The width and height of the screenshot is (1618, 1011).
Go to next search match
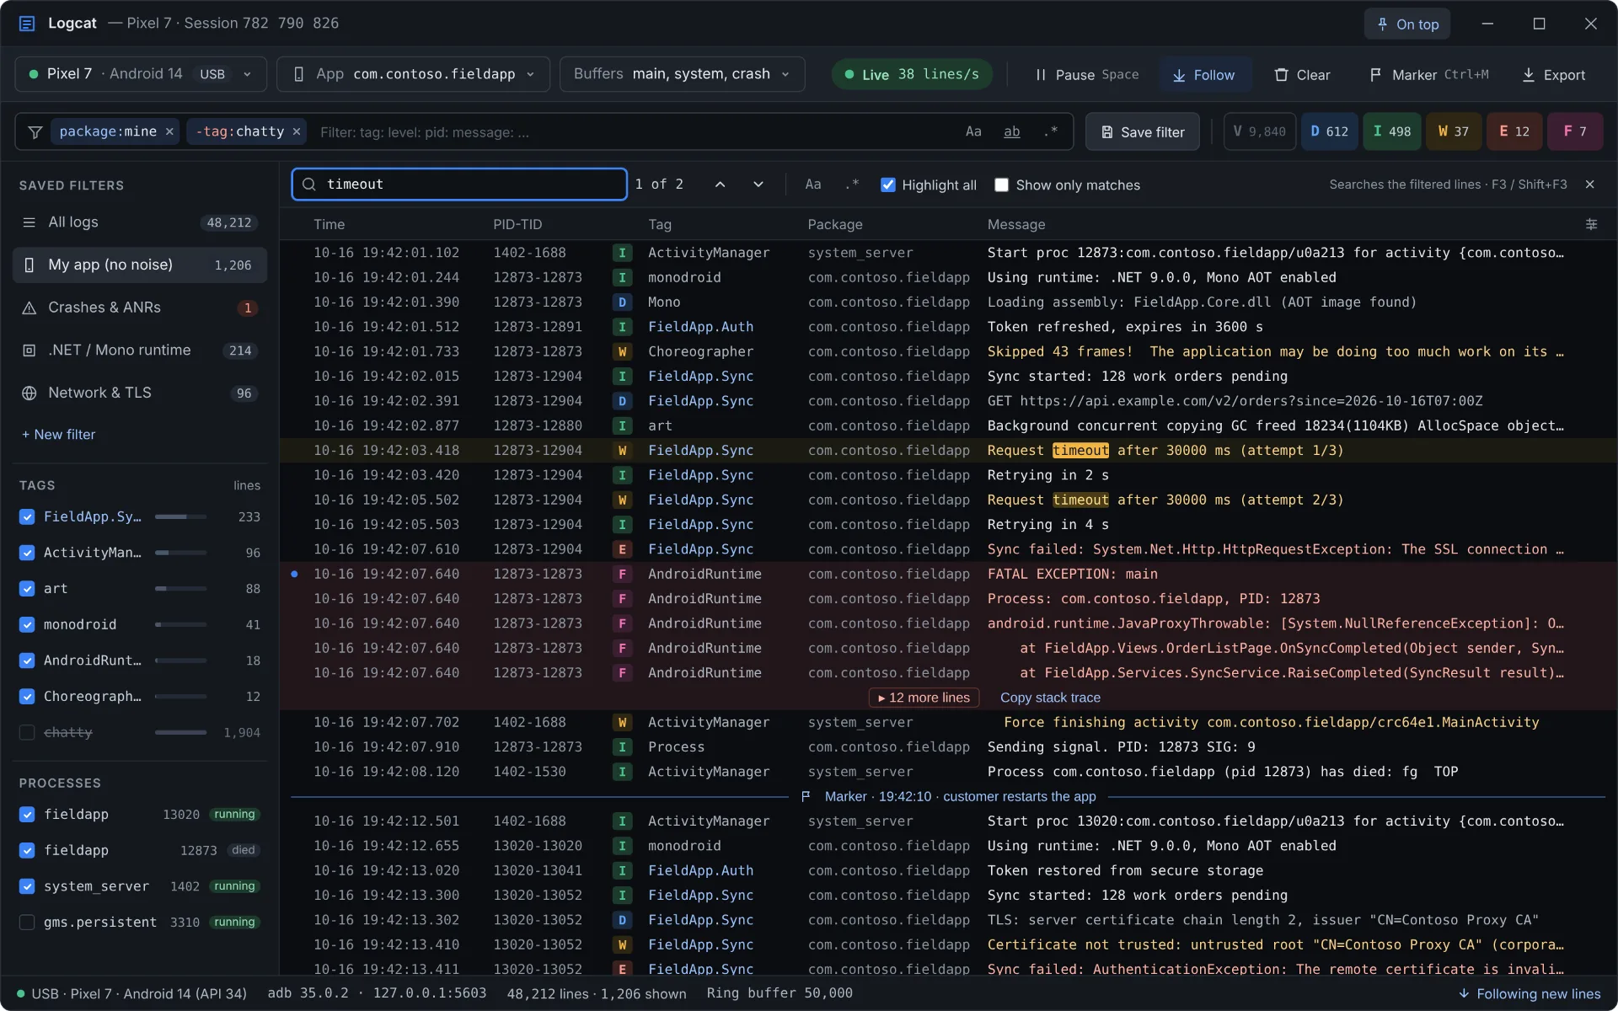(758, 185)
